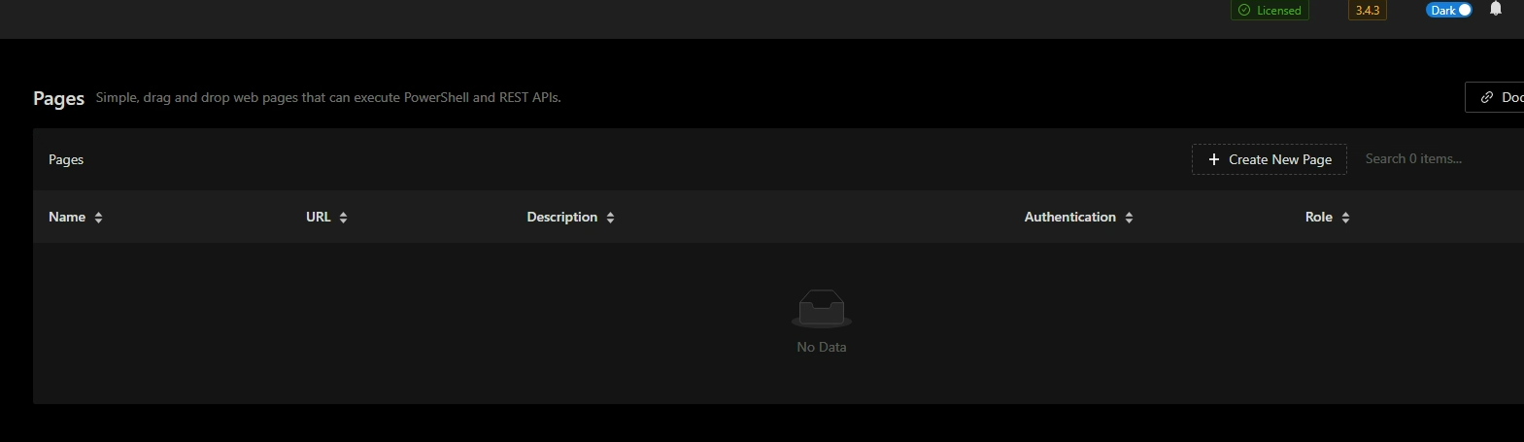Click the plus icon in Create New Page

tap(1213, 159)
